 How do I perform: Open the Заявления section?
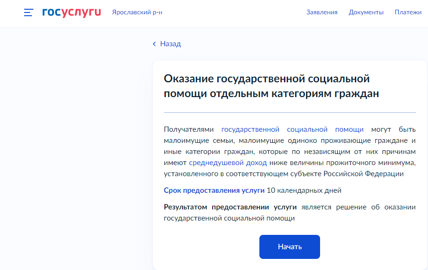(322, 12)
